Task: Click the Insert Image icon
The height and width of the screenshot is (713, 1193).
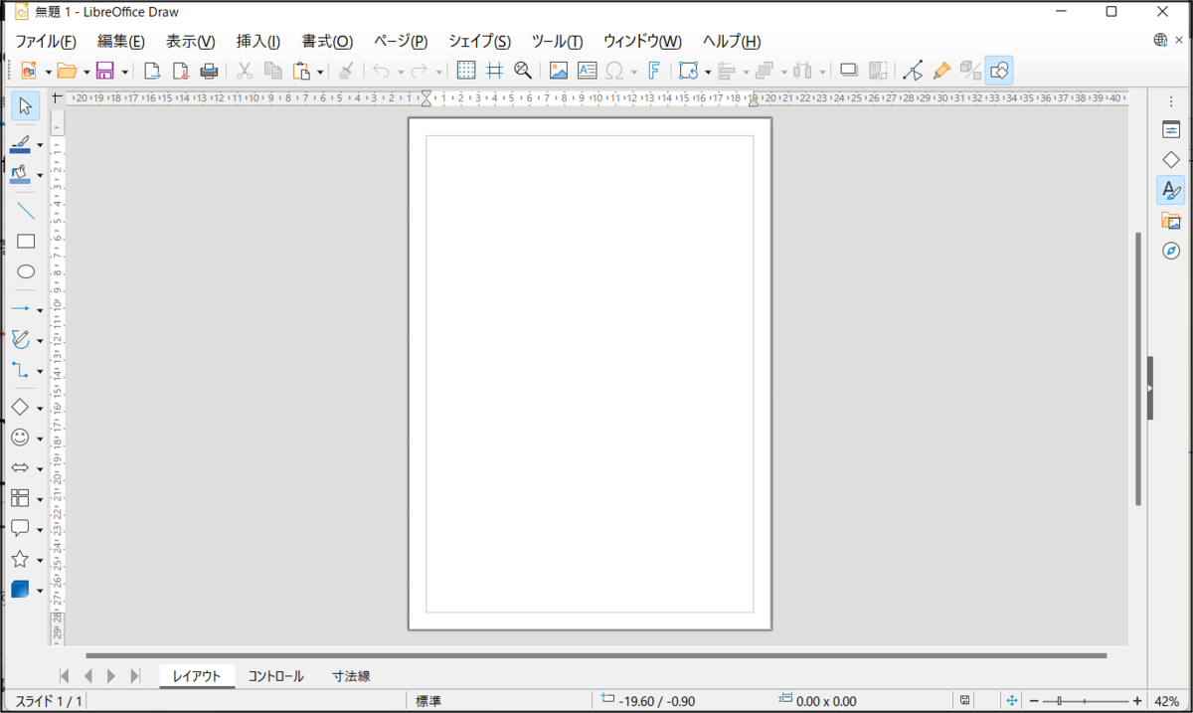Action: [x=559, y=71]
